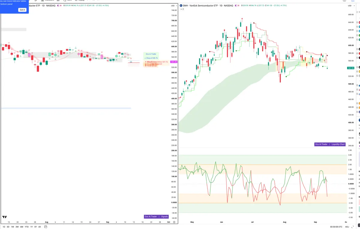Click the Stop at 546.76 label
This screenshot has width=360, height=229.
tap(152, 58)
